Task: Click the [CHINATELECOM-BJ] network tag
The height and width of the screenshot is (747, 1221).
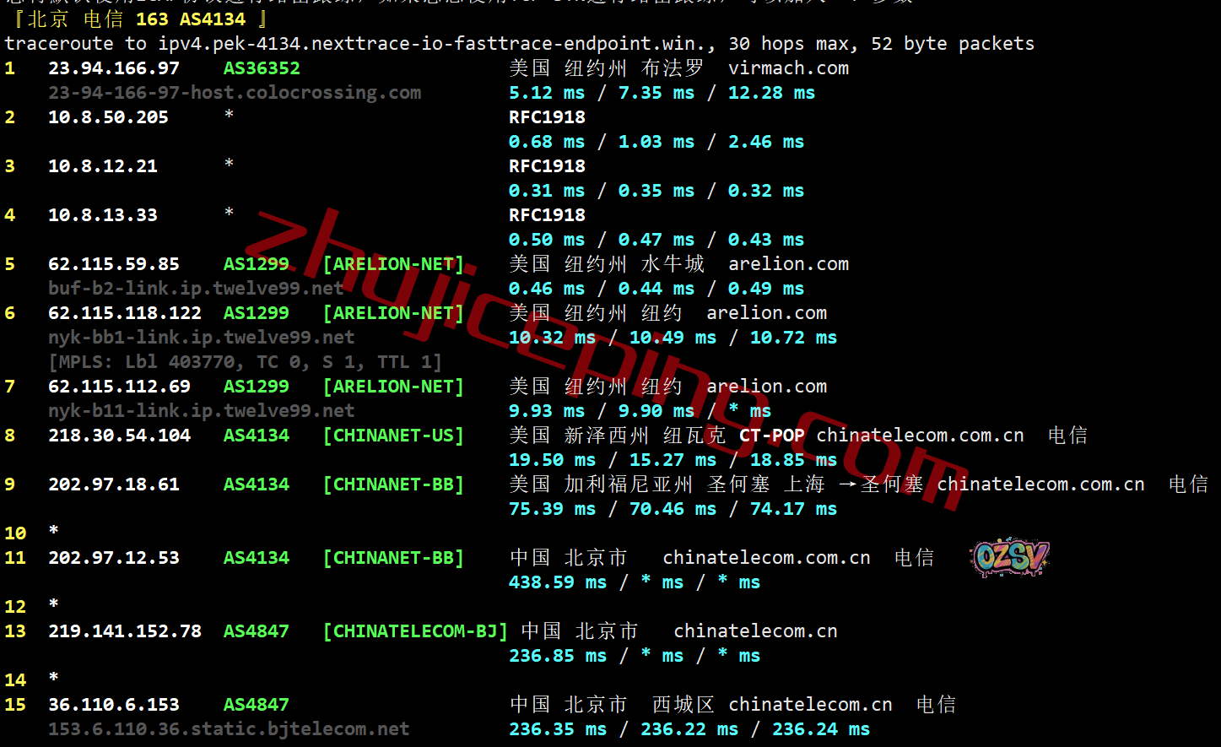Action: [x=415, y=631]
